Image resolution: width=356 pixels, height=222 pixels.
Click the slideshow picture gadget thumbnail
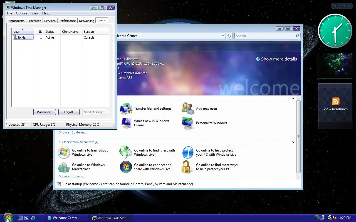335,66
